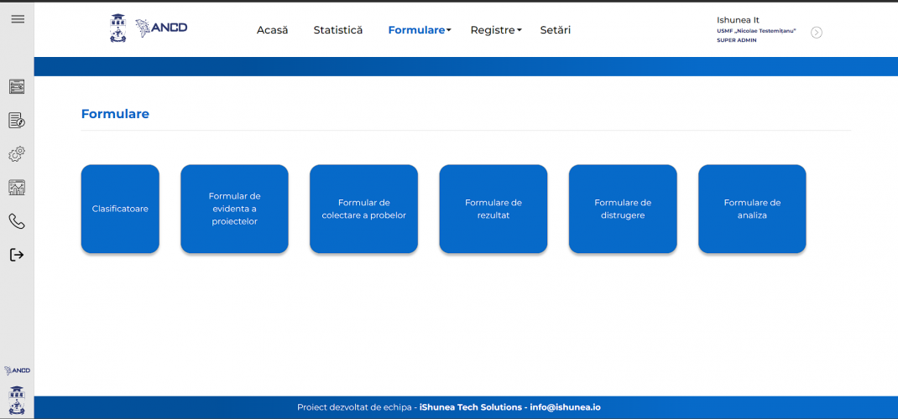Open the settings gears sidebar icon
This screenshot has width=898, height=419.
(17, 153)
